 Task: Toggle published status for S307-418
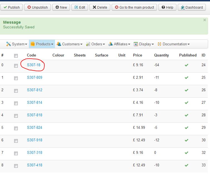[186, 165]
